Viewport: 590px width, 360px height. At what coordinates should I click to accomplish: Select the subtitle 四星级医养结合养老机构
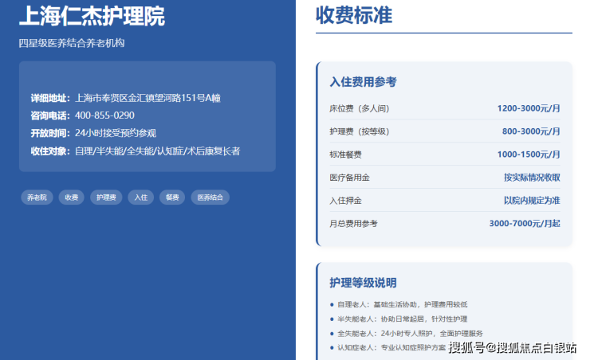click(72, 43)
